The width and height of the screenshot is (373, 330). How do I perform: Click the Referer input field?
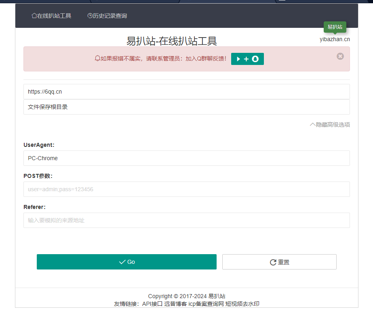[x=186, y=220]
